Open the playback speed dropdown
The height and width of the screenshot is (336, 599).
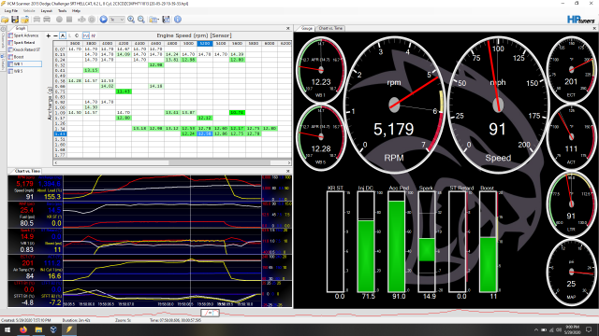tap(117, 20)
